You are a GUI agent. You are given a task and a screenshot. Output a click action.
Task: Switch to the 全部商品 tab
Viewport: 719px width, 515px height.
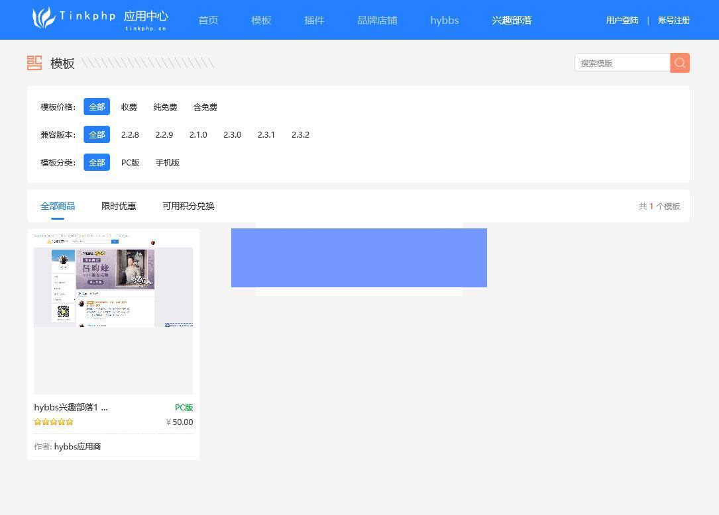tap(58, 206)
